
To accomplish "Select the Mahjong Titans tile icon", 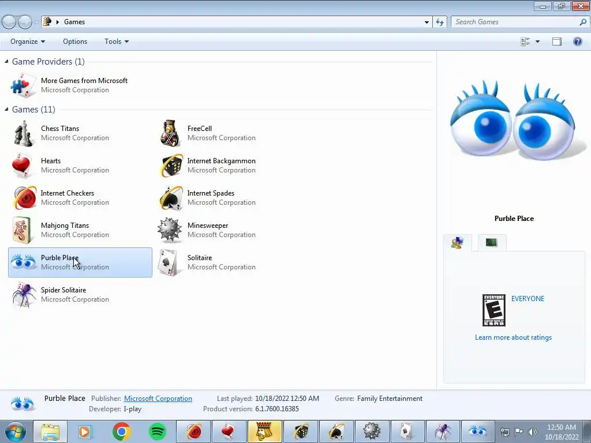I will click(21, 230).
